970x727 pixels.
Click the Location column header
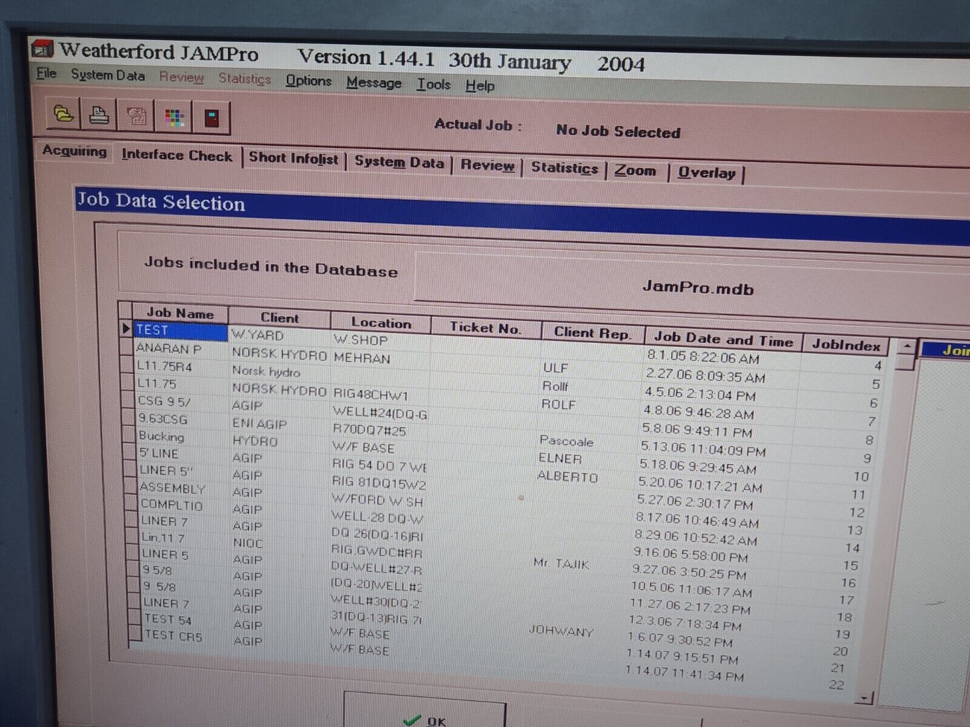(381, 323)
